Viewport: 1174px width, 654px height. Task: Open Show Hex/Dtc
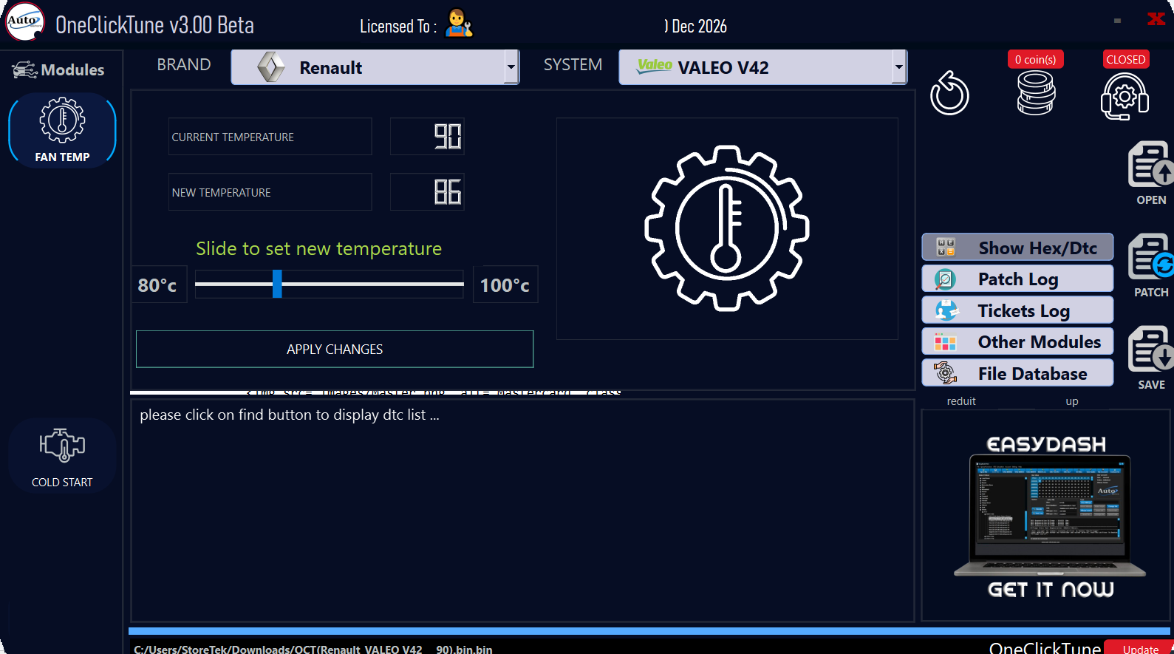1017,248
